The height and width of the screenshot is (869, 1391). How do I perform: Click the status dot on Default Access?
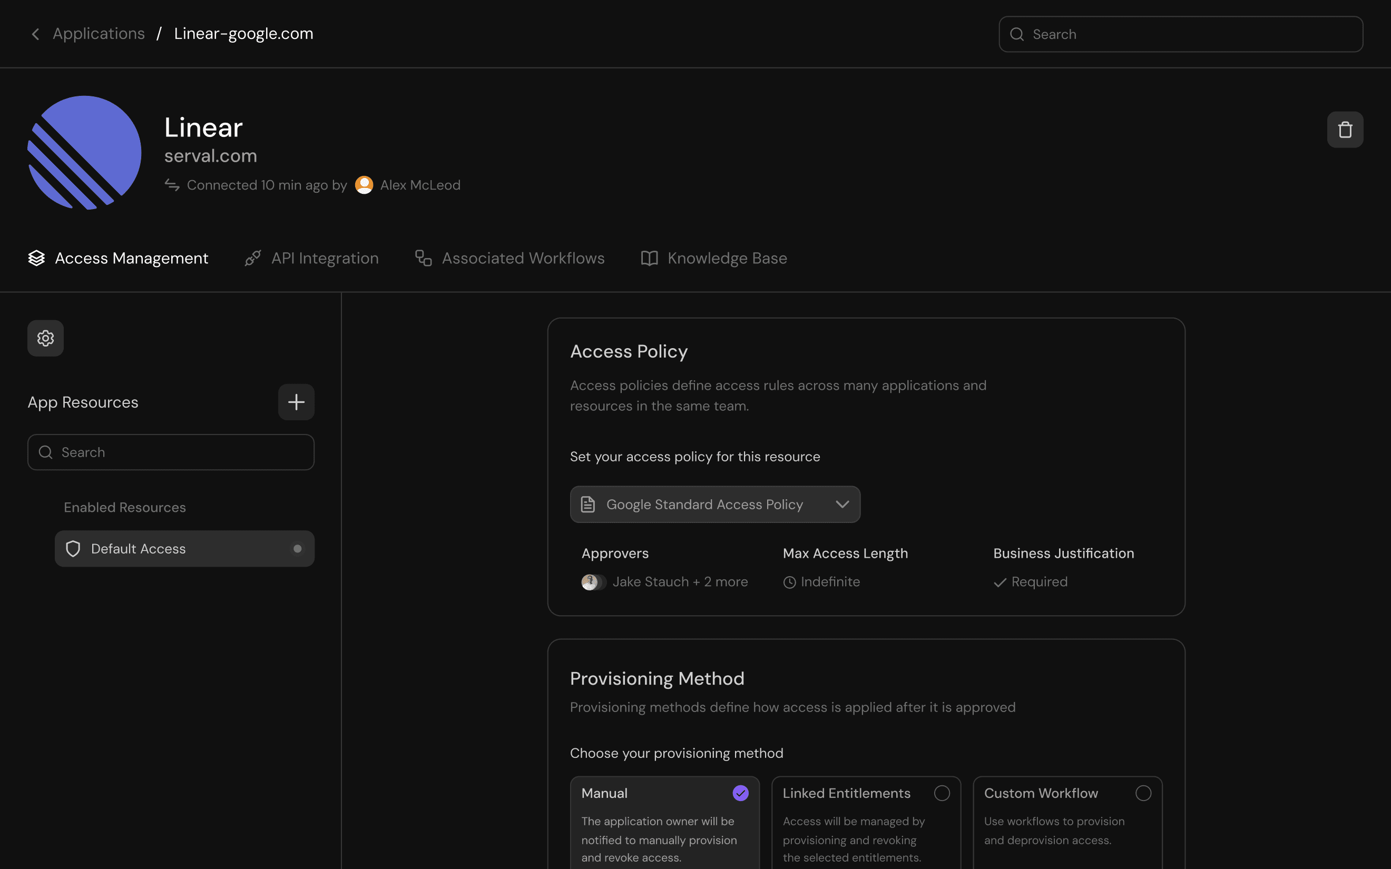point(297,549)
